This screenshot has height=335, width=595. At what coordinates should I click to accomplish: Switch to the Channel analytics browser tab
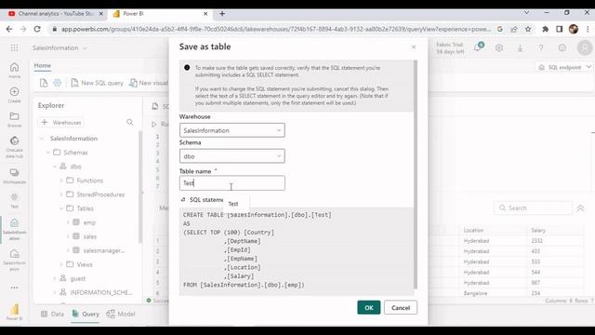(x=56, y=14)
